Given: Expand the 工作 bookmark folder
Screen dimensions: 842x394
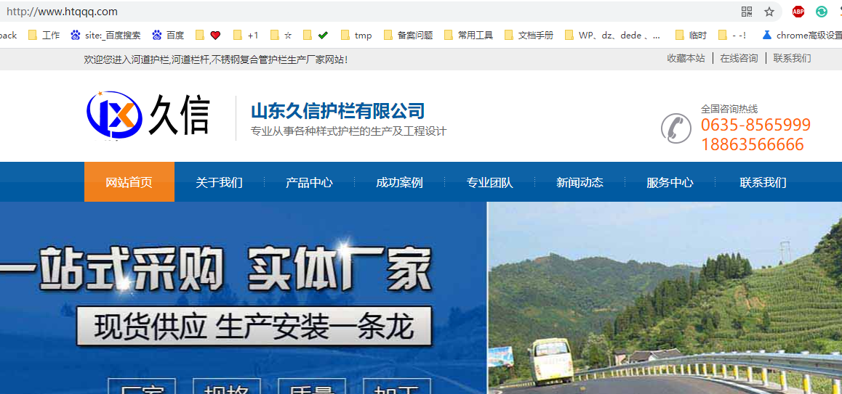Looking at the screenshot, I should point(44,35).
